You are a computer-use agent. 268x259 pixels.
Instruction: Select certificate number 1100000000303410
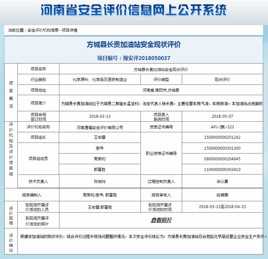point(222,169)
